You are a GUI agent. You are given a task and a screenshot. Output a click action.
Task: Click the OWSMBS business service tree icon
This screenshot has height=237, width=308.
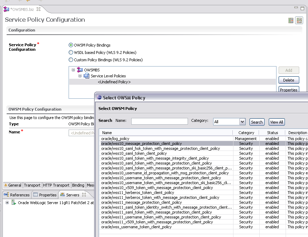click(x=80, y=70)
